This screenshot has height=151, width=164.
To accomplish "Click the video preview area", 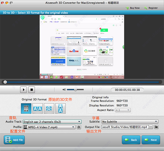I will (x=82, y=47).
